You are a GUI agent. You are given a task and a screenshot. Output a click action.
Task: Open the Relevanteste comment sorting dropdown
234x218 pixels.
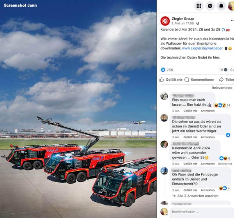tap(222, 88)
